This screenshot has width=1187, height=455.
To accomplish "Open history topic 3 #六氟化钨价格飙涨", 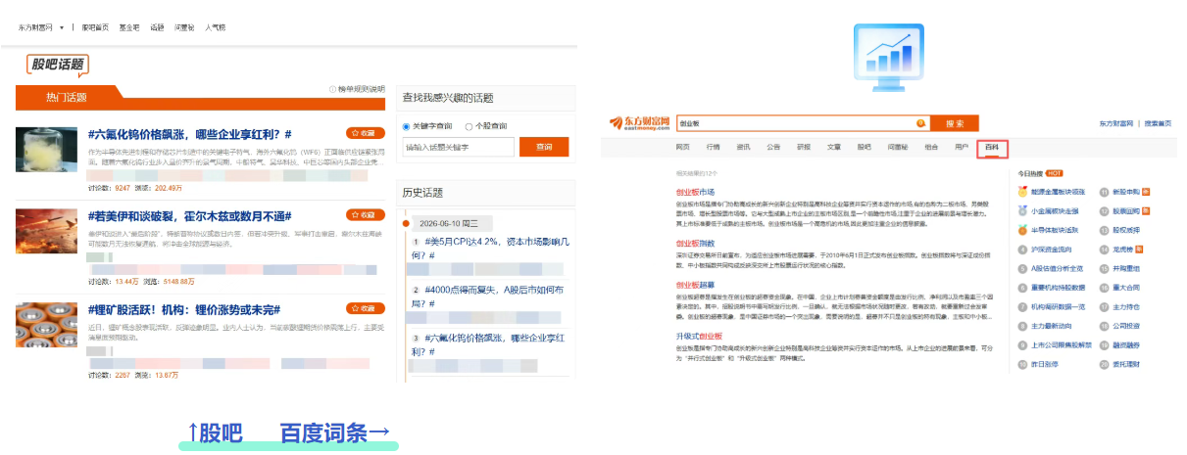I will click(x=487, y=344).
